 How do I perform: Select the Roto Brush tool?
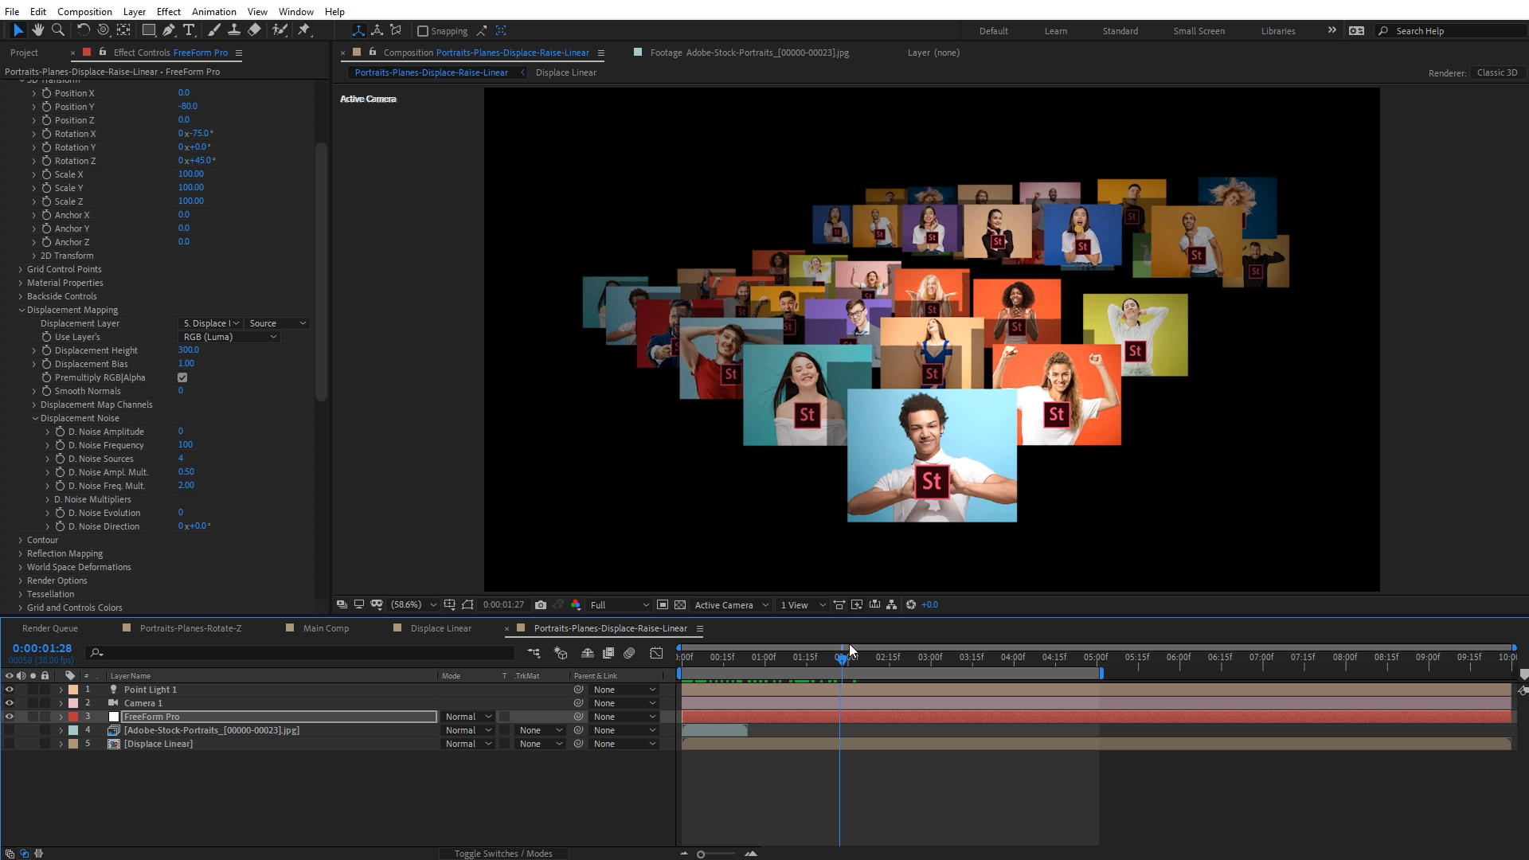point(280,30)
